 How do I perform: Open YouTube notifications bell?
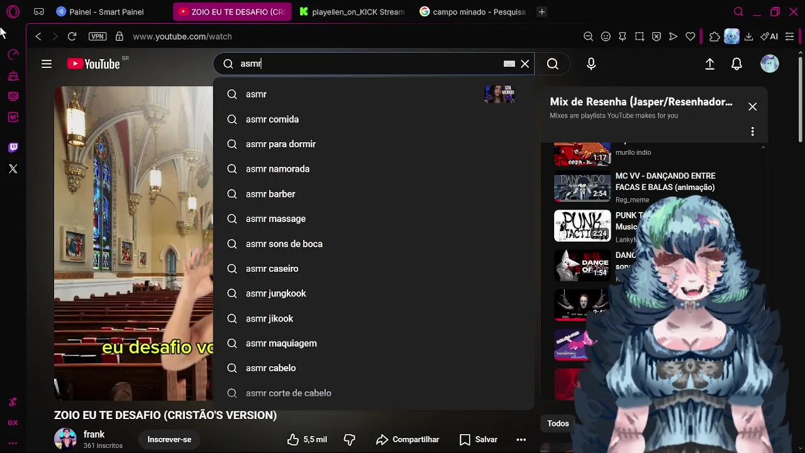737,64
